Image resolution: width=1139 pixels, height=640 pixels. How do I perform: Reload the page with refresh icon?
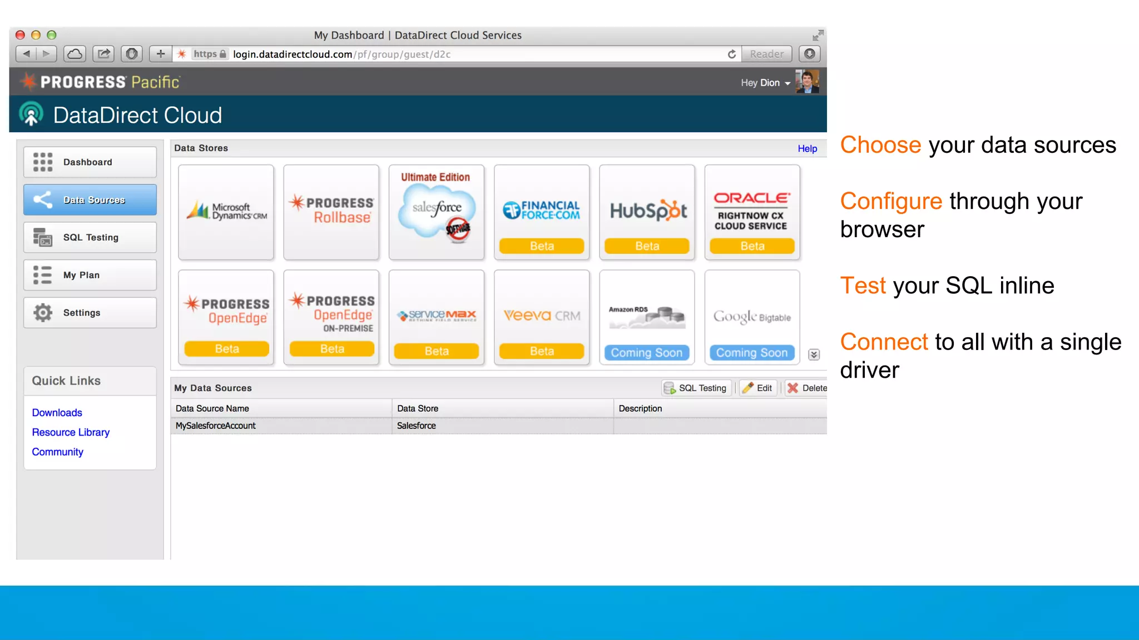(732, 54)
